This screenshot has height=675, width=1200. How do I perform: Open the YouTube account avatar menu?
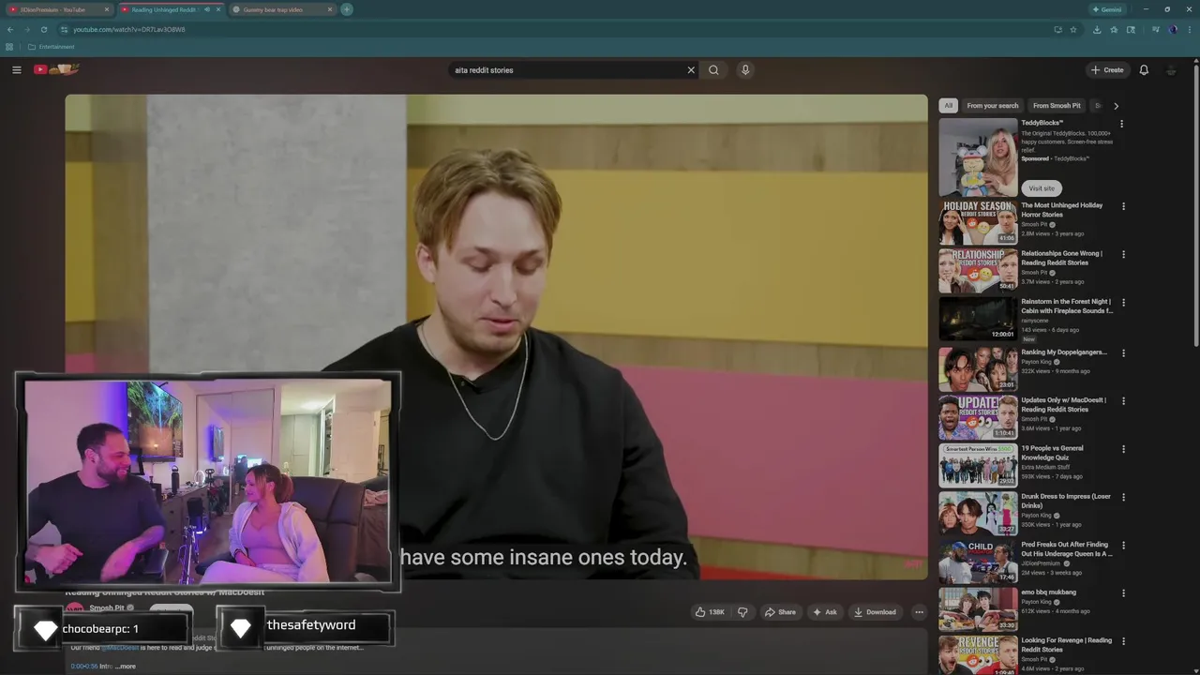point(1171,69)
